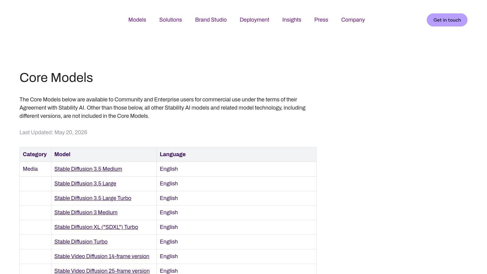Click the Core Models heading
The height and width of the screenshot is (274, 487).
tap(56, 78)
